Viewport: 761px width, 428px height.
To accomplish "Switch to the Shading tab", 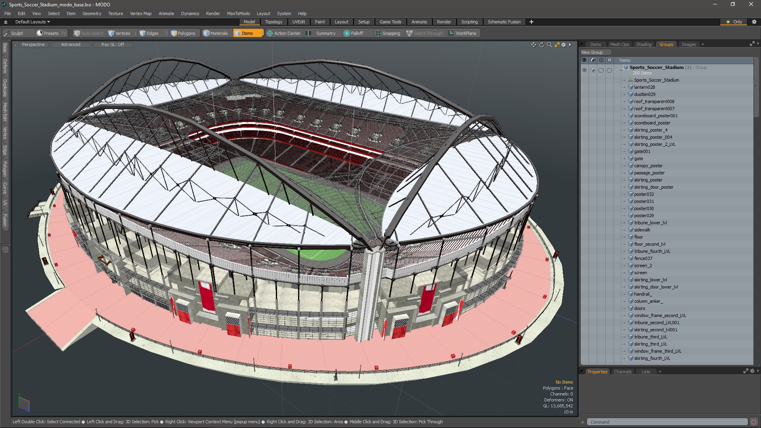I will pos(643,44).
